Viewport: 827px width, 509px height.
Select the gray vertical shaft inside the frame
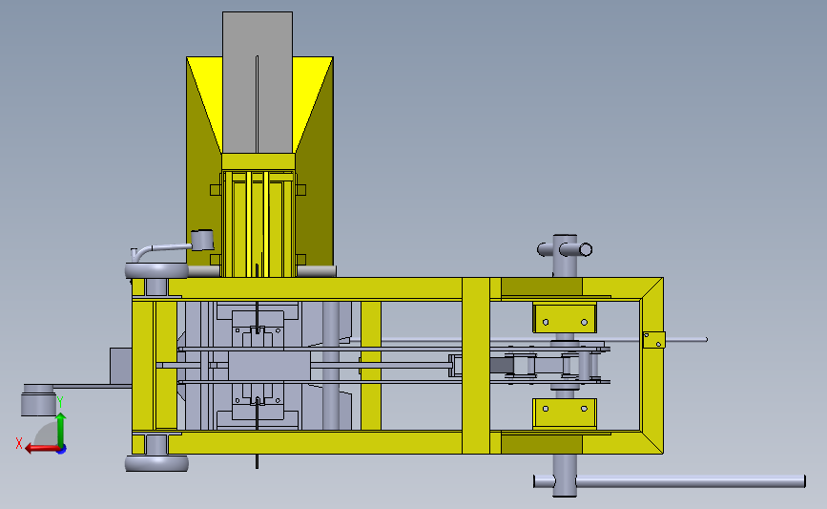331,366
